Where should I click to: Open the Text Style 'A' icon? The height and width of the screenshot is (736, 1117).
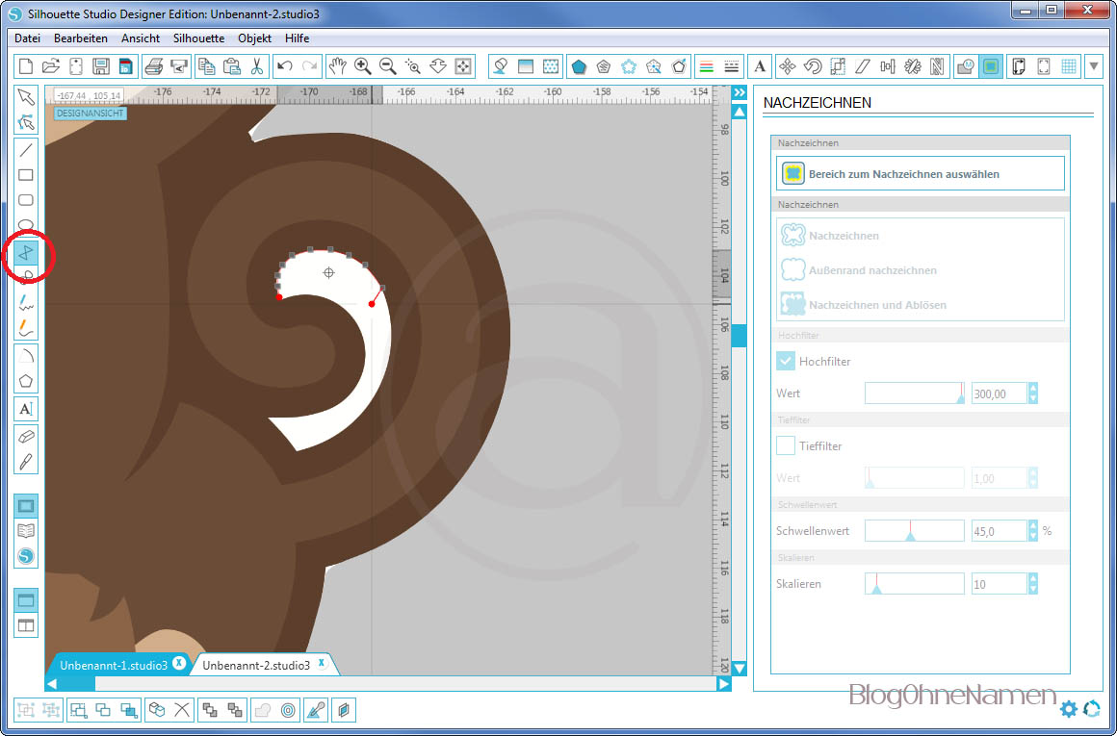(761, 66)
